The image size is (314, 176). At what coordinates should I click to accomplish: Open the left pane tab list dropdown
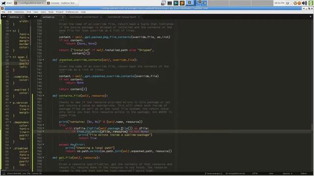[29, 17]
